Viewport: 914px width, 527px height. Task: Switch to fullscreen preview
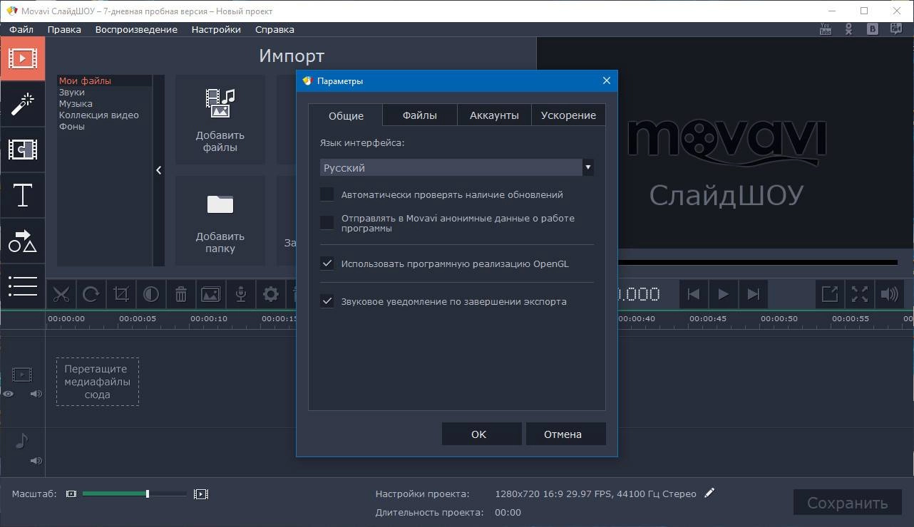[860, 293]
